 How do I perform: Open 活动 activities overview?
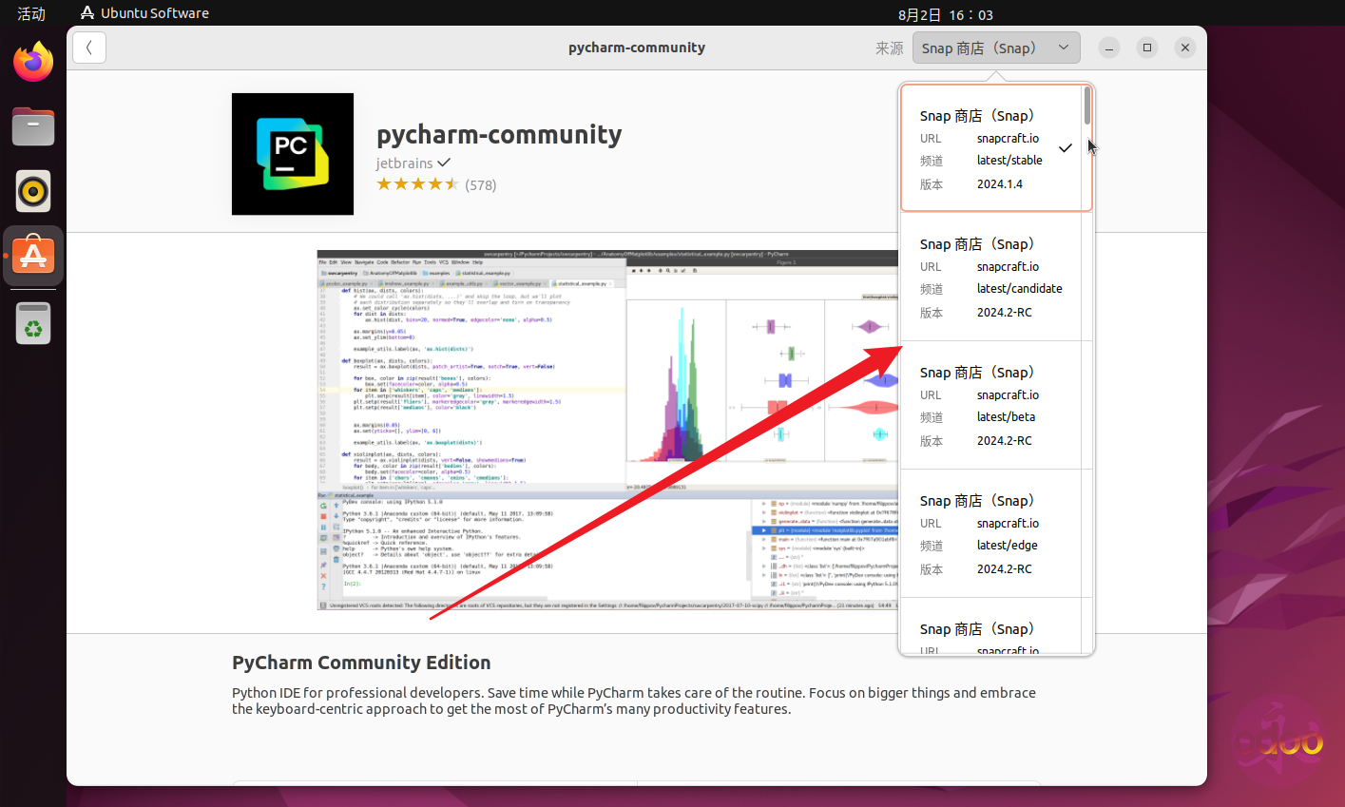(x=31, y=13)
